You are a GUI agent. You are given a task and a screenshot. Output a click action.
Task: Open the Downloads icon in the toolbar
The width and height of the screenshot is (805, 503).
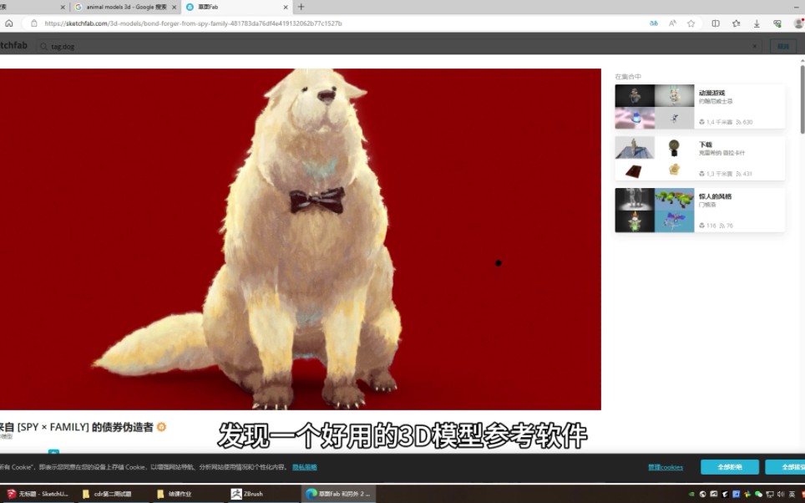[757, 23]
